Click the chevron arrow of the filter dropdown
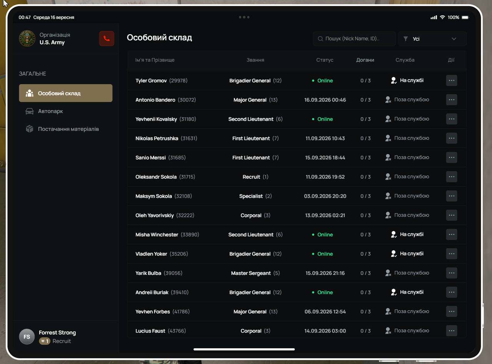 tap(454, 39)
